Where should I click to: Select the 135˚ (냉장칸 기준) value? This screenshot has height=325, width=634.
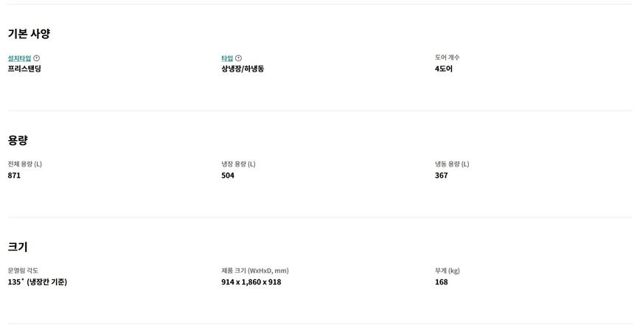(x=38, y=282)
